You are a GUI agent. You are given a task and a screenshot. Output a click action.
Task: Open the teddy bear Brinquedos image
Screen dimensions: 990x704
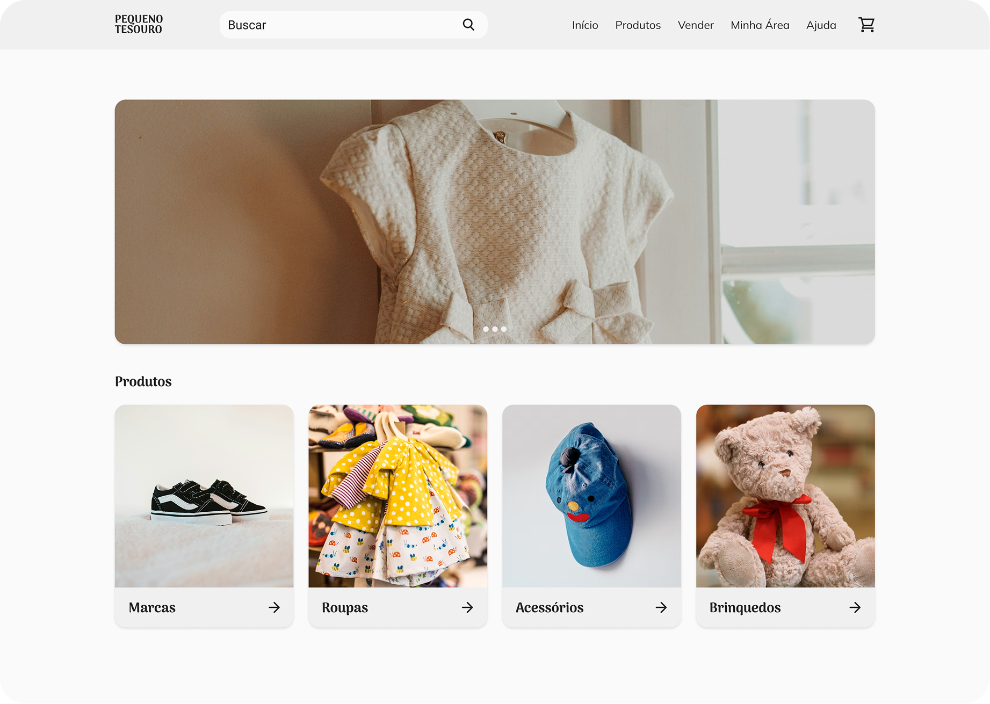[x=785, y=496]
